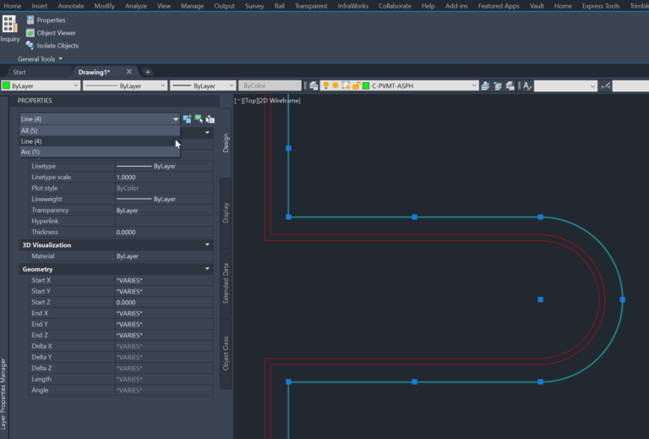Image resolution: width=649 pixels, height=439 pixels.
Task: Select All (5) in object list
Action: pos(100,130)
